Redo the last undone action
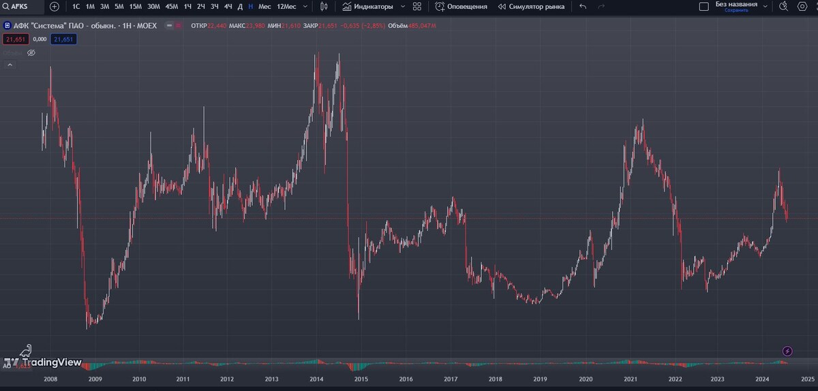The width and height of the screenshot is (818, 391). [601, 6]
